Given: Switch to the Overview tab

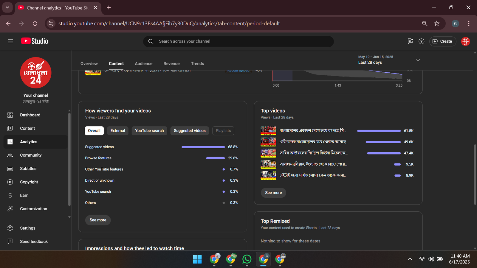Looking at the screenshot, I should click(x=89, y=64).
